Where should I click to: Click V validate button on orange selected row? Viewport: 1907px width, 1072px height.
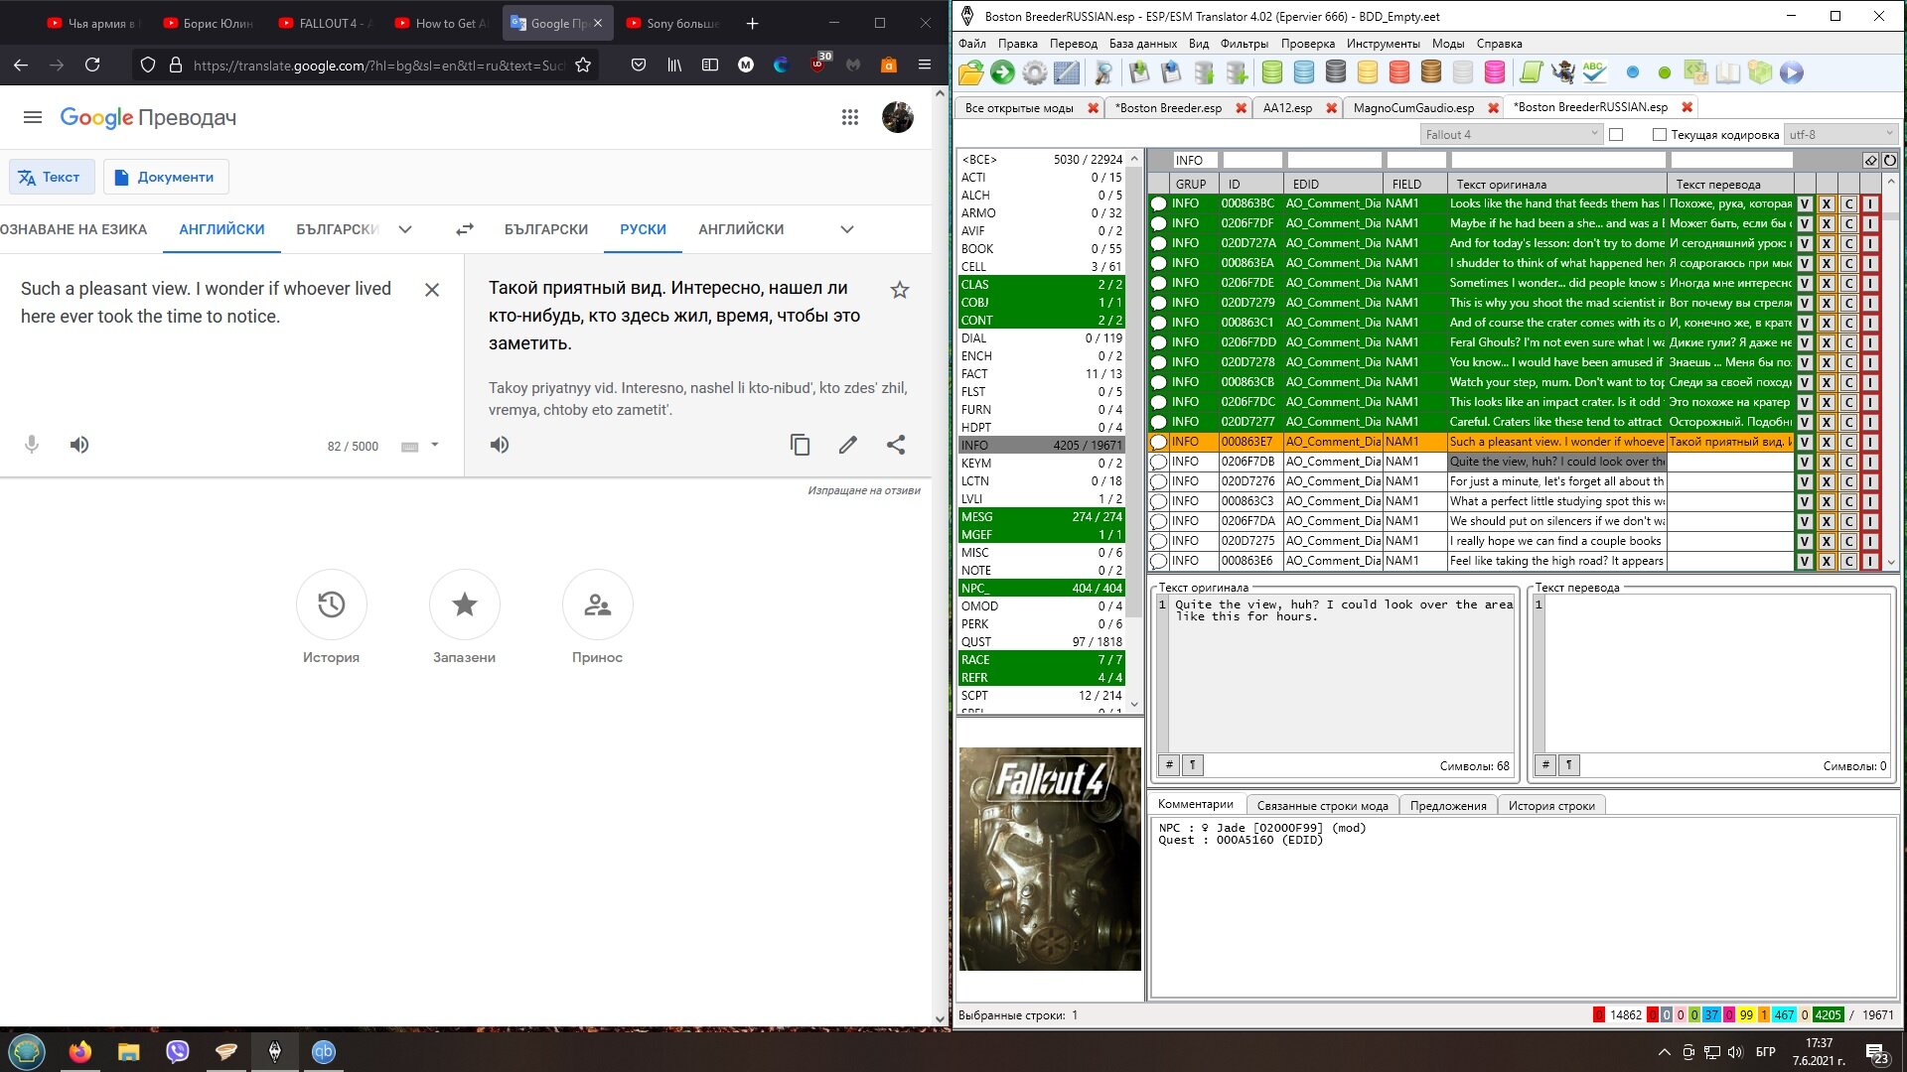(x=1804, y=442)
